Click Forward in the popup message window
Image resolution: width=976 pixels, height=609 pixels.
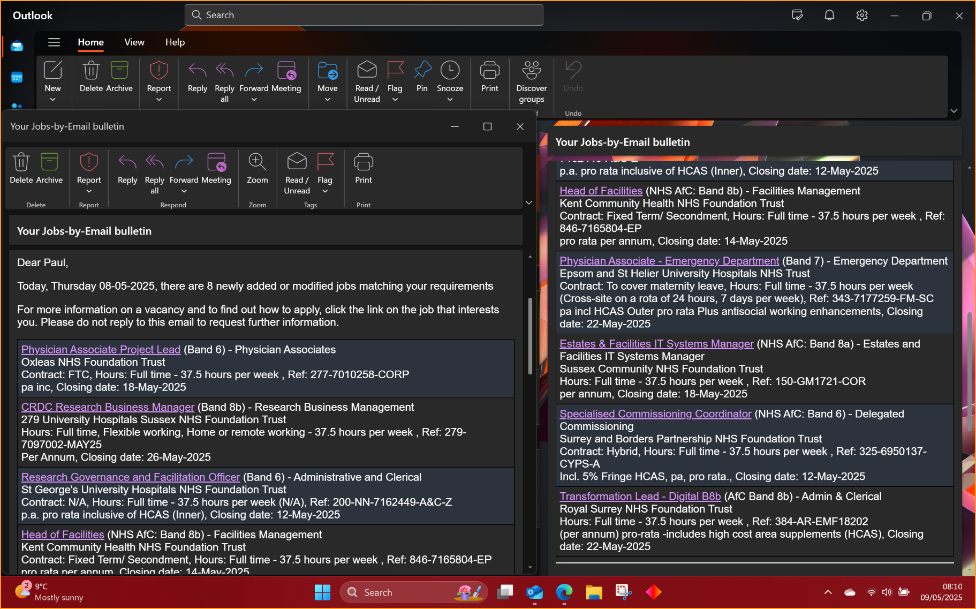coord(184,168)
